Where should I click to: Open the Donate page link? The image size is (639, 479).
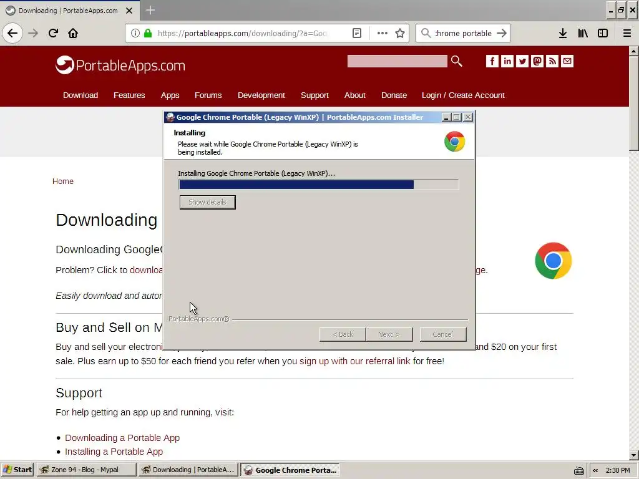coord(394,95)
